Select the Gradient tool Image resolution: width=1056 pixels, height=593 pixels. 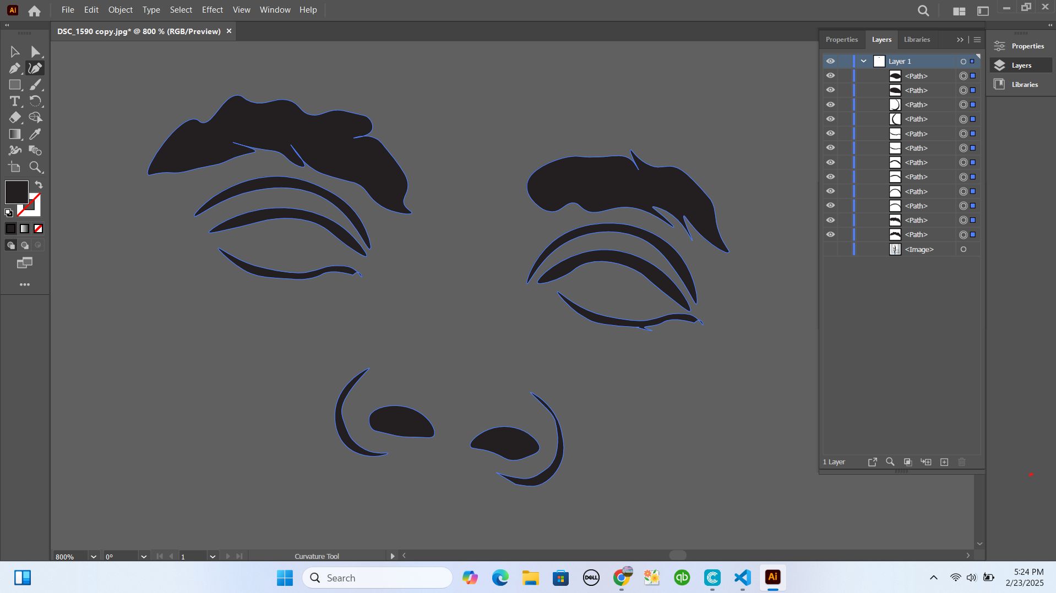15,134
